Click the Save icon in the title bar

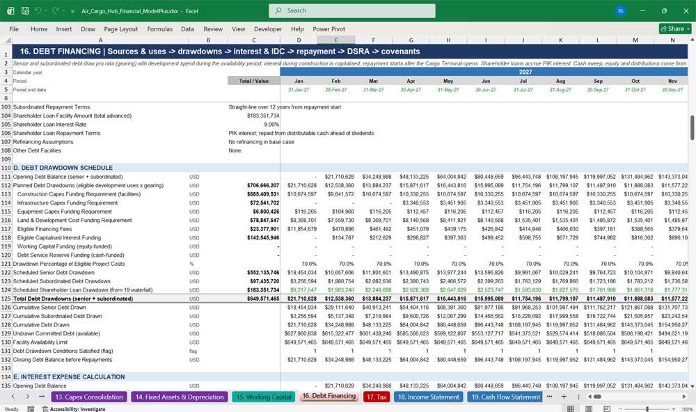coord(25,10)
